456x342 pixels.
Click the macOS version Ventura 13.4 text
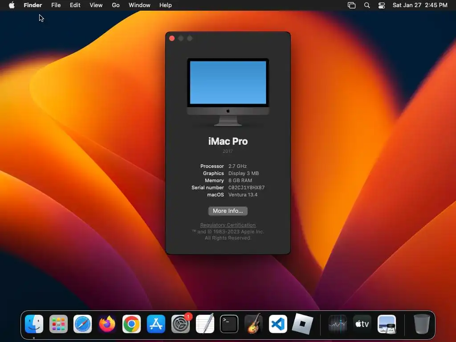(243, 195)
